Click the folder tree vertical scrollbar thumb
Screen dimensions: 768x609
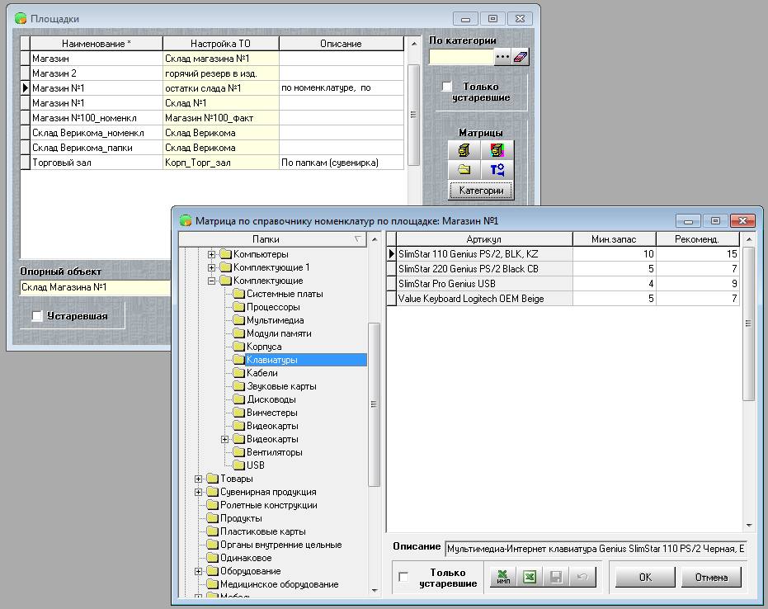tap(374, 404)
